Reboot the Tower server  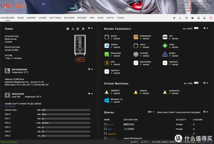(x=78, y=29)
